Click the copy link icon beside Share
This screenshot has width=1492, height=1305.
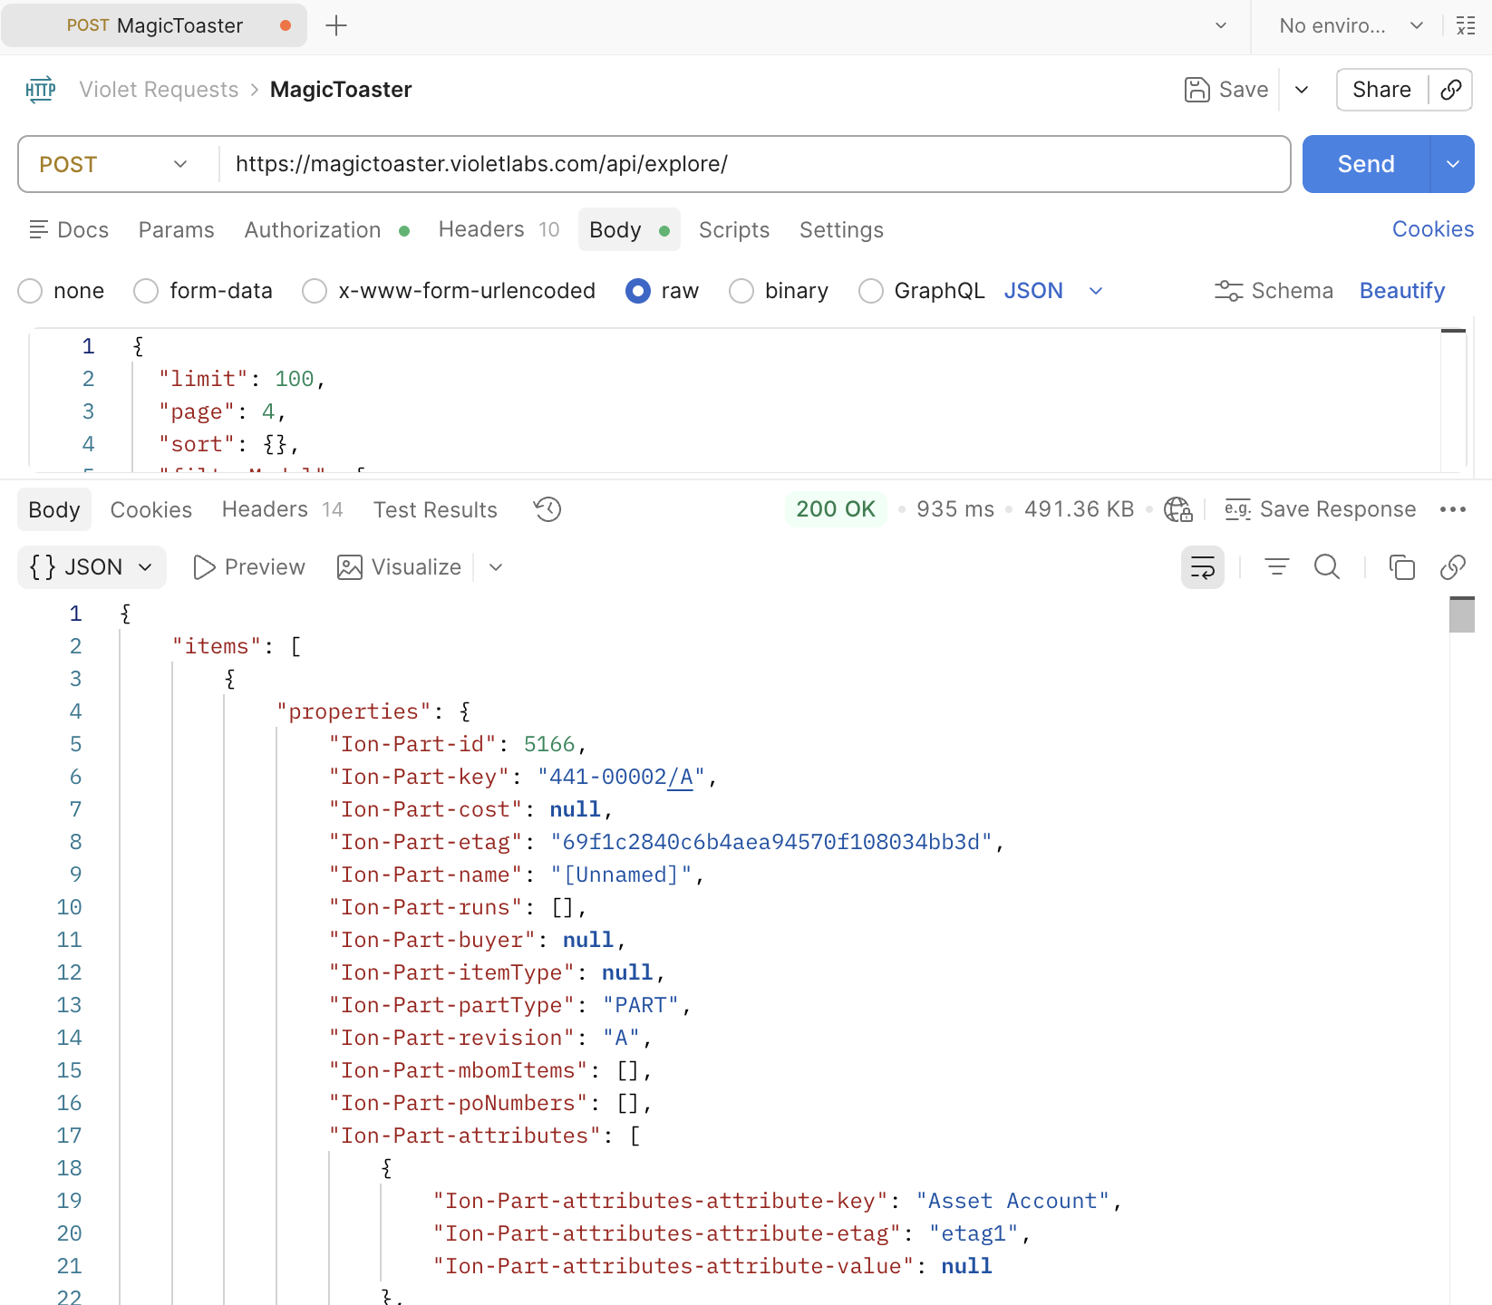tap(1450, 90)
